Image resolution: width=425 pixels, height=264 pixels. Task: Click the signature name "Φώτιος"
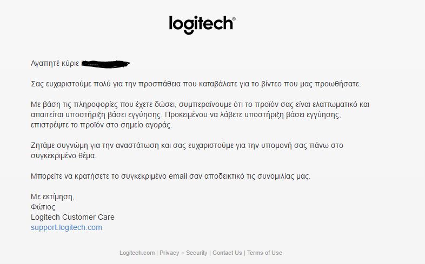pyautogui.click(x=43, y=207)
